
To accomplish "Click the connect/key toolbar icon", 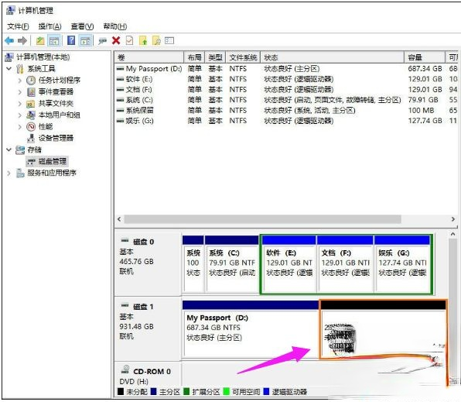I will pos(102,40).
